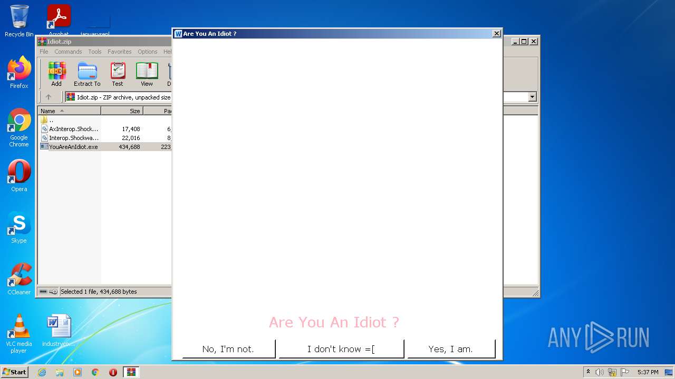Viewport: 675px width, 379px height.
Task: Open the Commands menu in WinRAR
Action: pyautogui.click(x=68, y=52)
